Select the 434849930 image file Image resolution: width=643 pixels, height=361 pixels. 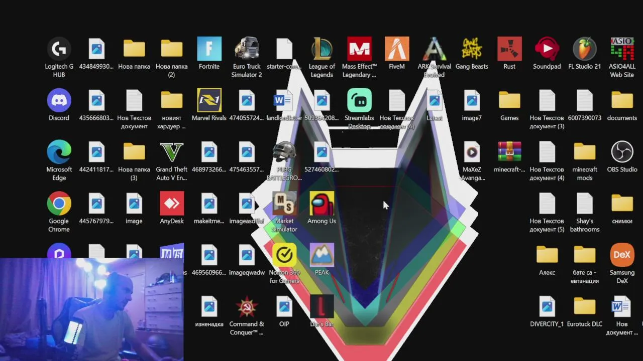click(x=96, y=53)
